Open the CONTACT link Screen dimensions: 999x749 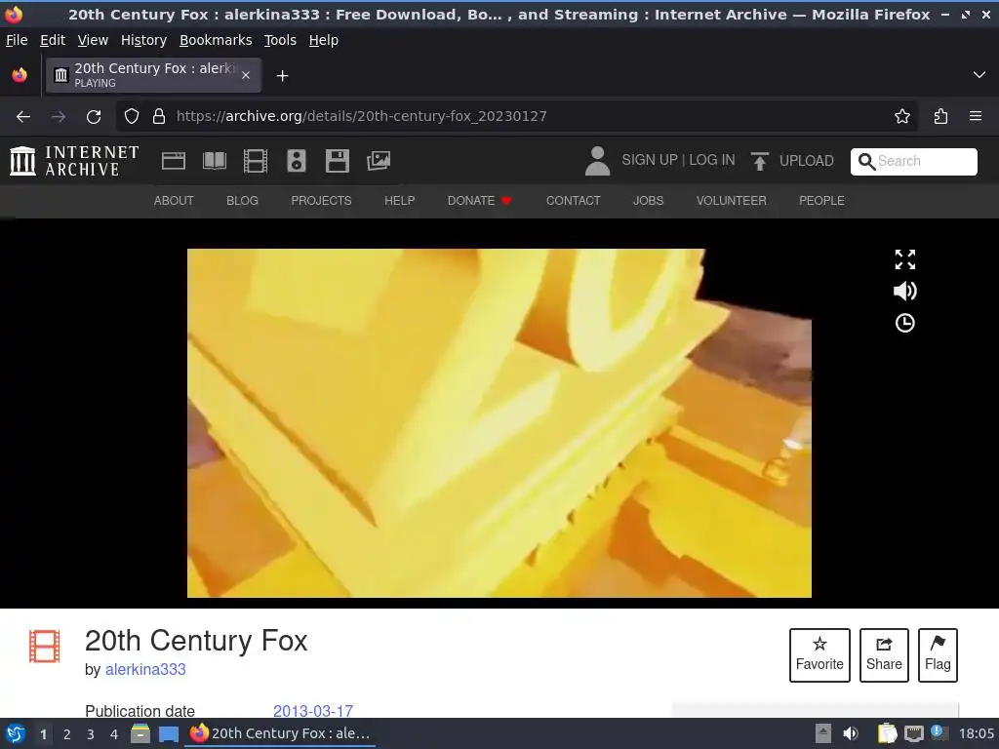click(573, 201)
